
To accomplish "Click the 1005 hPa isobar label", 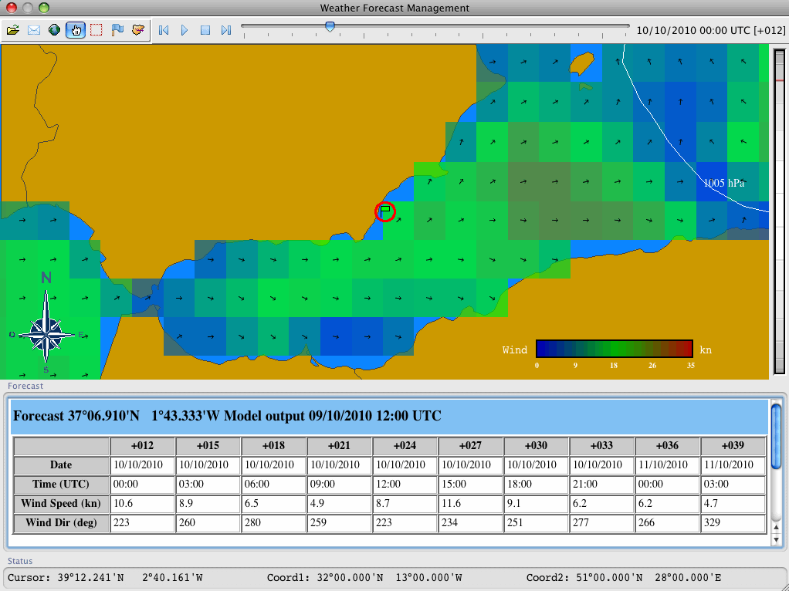I will tap(723, 183).
